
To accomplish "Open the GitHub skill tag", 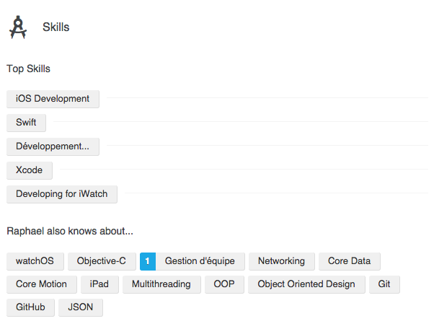I will coord(30,307).
